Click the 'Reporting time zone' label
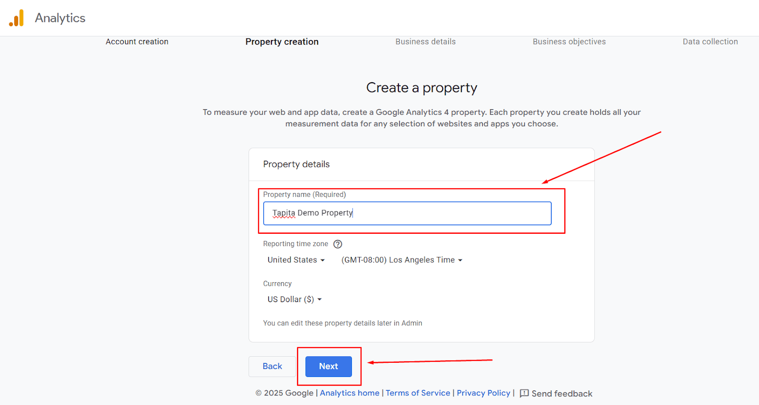 pyautogui.click(x=296, y=244)
